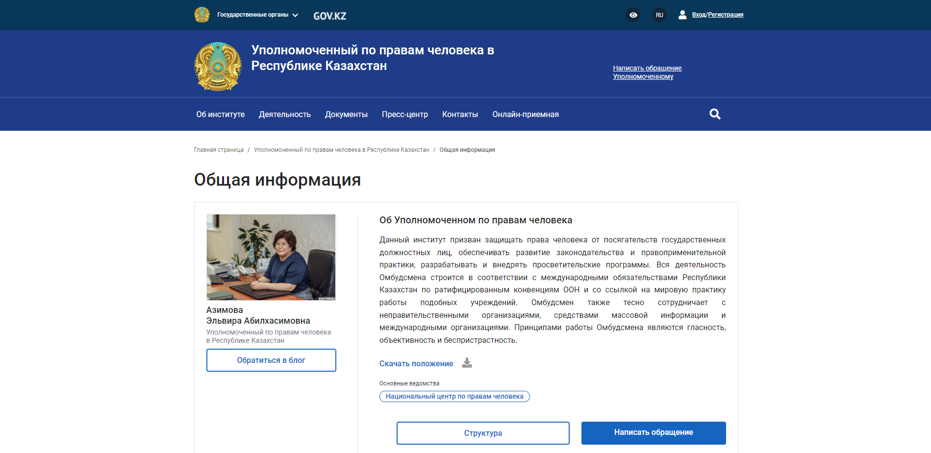The height and width of the screenshot is (453, 931).
Task: Click the name Азимова Эльвира Абилхасимовна
Action: coord(258,315)
